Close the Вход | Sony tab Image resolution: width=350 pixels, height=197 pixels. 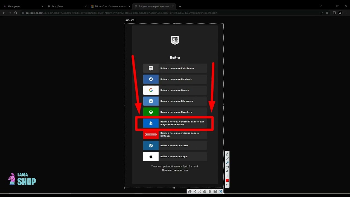pos(86,6)
